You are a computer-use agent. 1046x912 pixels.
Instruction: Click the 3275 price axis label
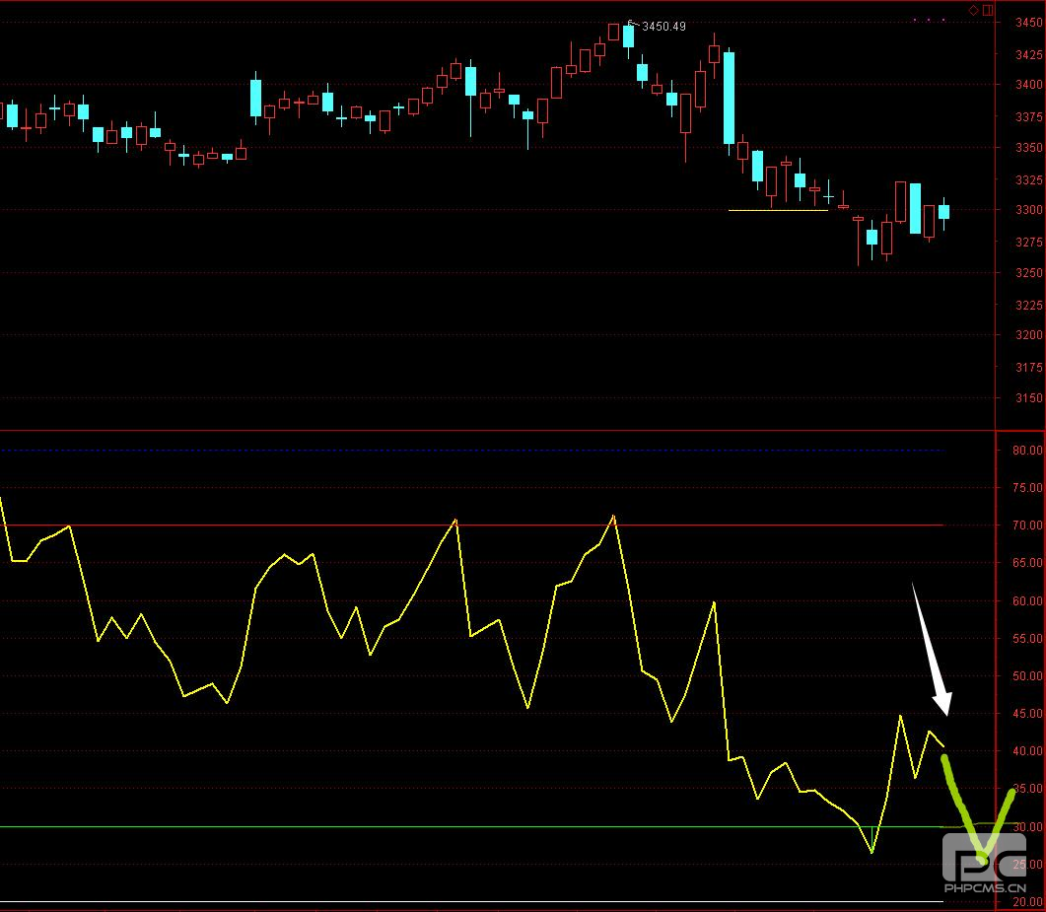coord(1028,243)
